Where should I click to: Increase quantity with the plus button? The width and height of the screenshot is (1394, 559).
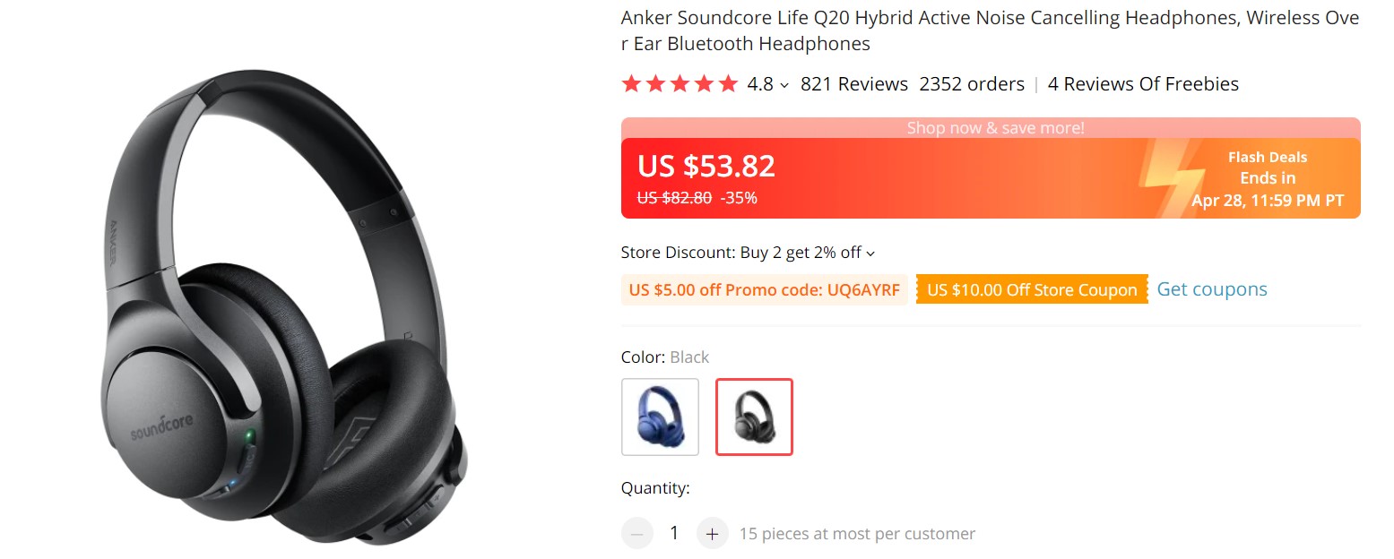click(x=712, y=533)
